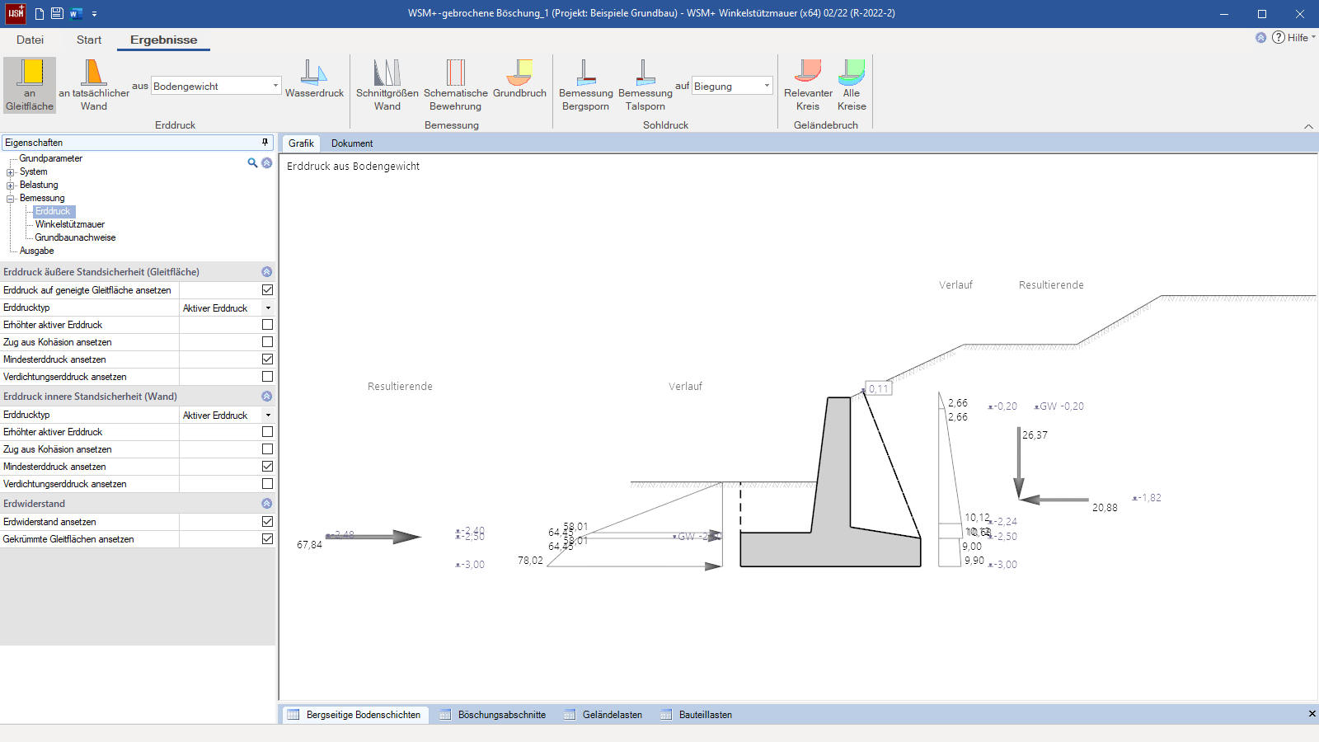1319x742 pixels.
Task: Toggle Erhöhter aktiver Erddruck under Gleitfläche
Action: pos(267,325)
